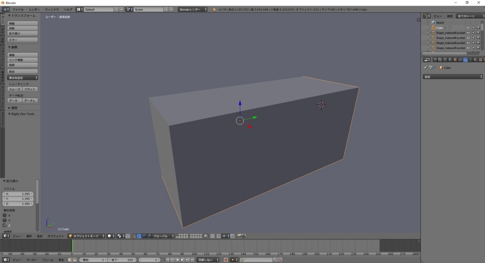The height and width of the screenshot is (263, 485).
Task: Open the 全てのシーン outliner filter dropdown
Action: (470, 16)
